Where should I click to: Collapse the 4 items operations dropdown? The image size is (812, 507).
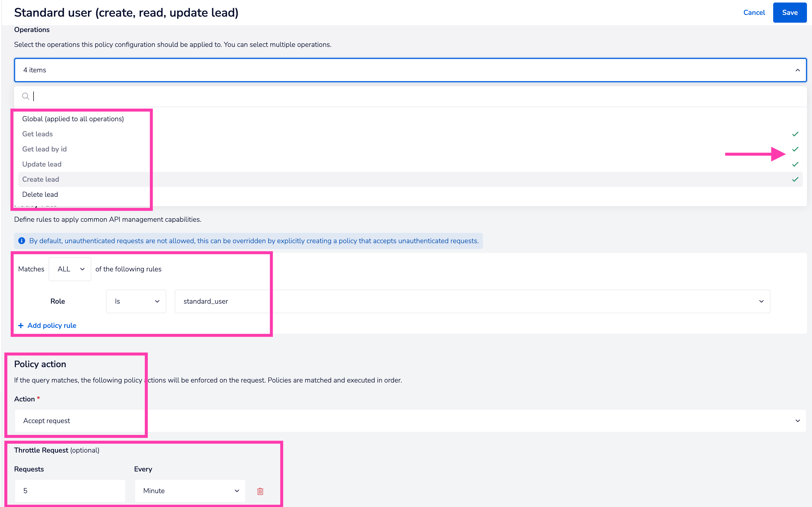pos(797,70)
